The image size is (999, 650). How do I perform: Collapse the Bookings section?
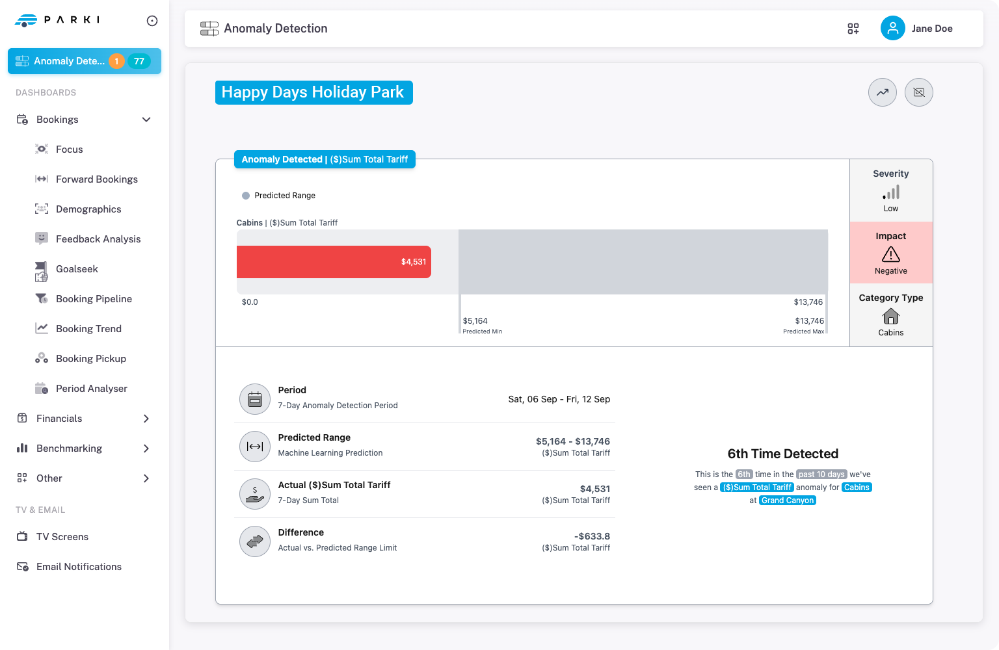(x=146, y=120)
